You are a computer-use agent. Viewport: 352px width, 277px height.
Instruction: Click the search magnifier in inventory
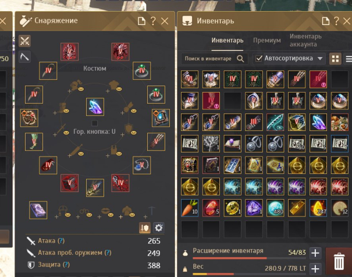(x=240, y=59)
